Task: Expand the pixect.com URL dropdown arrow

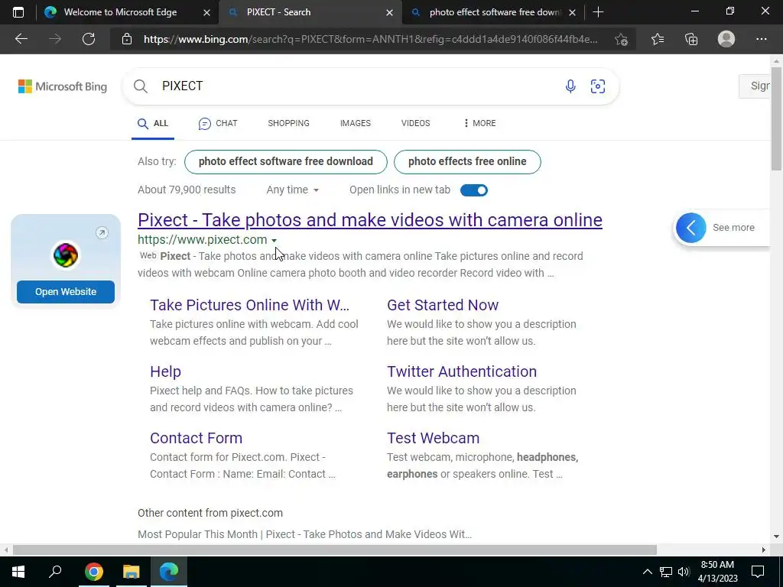Action: 275,241
